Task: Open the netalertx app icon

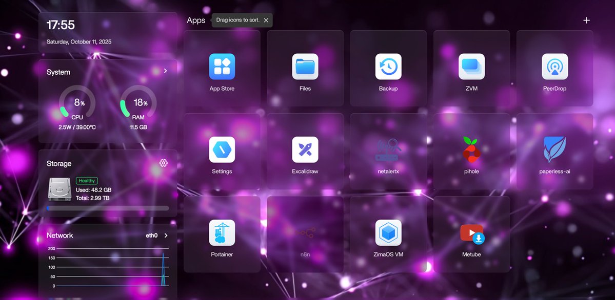Action: coord(388,149)
